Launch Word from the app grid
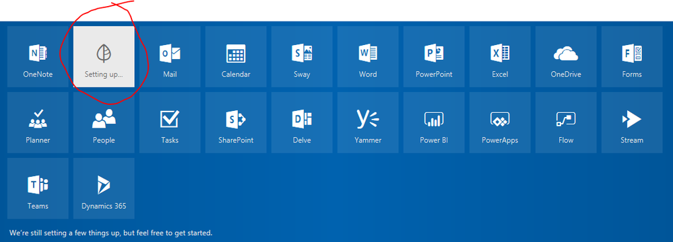 pos(368,56)
